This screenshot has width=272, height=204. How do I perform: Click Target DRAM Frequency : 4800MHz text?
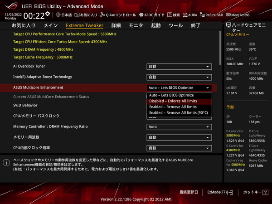pyautogui.click(x=43, y=49)
